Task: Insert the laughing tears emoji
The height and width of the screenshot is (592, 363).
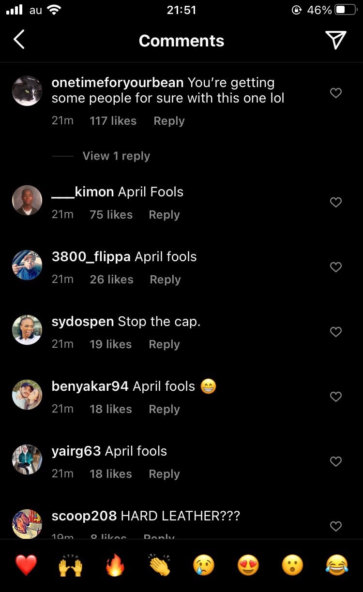Action: 337,565
